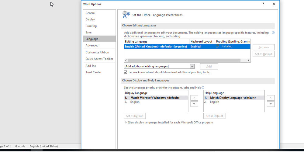
Task: Move display language up with arrow button
Action: tap(194, 98)
